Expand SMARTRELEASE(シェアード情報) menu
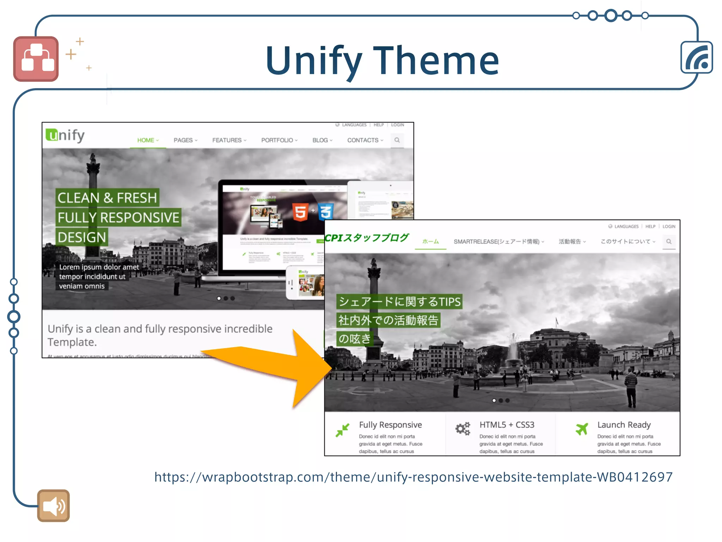Image resolution: width=722 pixels, height=542 pixels. pyautogui.click(x=499, y=242)
